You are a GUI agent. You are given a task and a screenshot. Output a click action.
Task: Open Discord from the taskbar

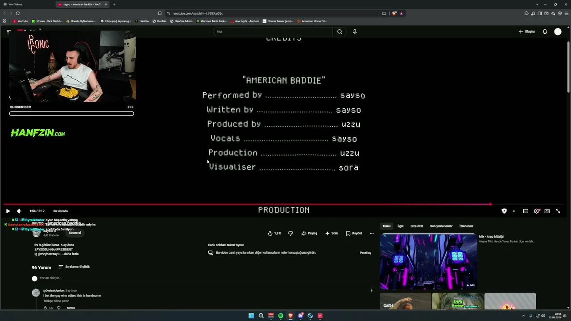[x=300, y=316]
